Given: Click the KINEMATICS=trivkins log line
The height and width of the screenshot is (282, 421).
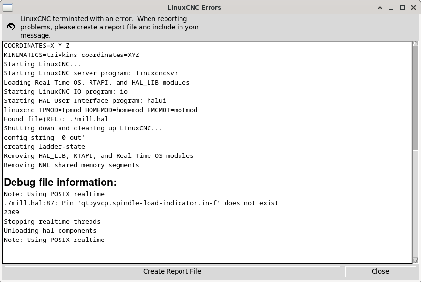Looking at the screenshot, I should pos(72,55).
